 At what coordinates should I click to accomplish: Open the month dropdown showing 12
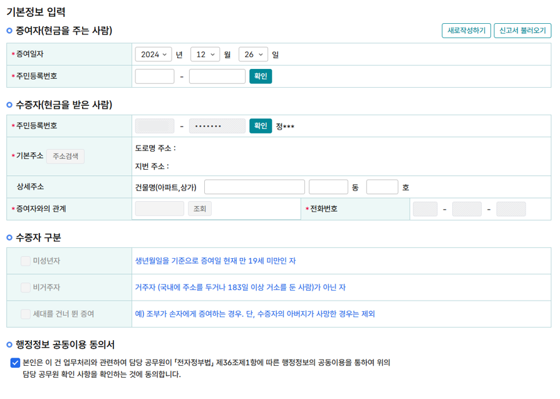[209, 54]
